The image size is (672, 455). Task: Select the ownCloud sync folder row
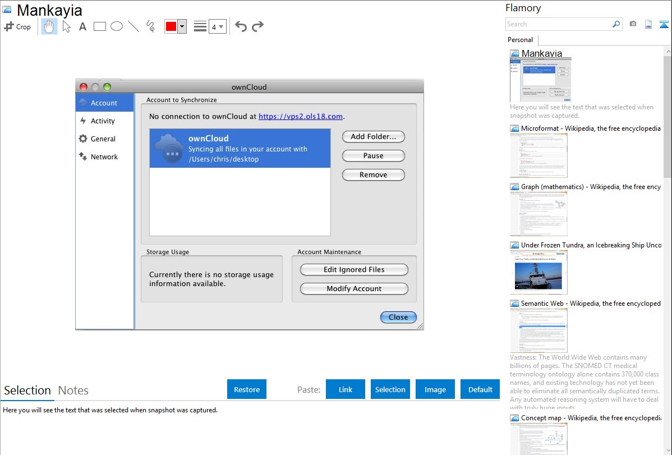(x=240, y=148)
